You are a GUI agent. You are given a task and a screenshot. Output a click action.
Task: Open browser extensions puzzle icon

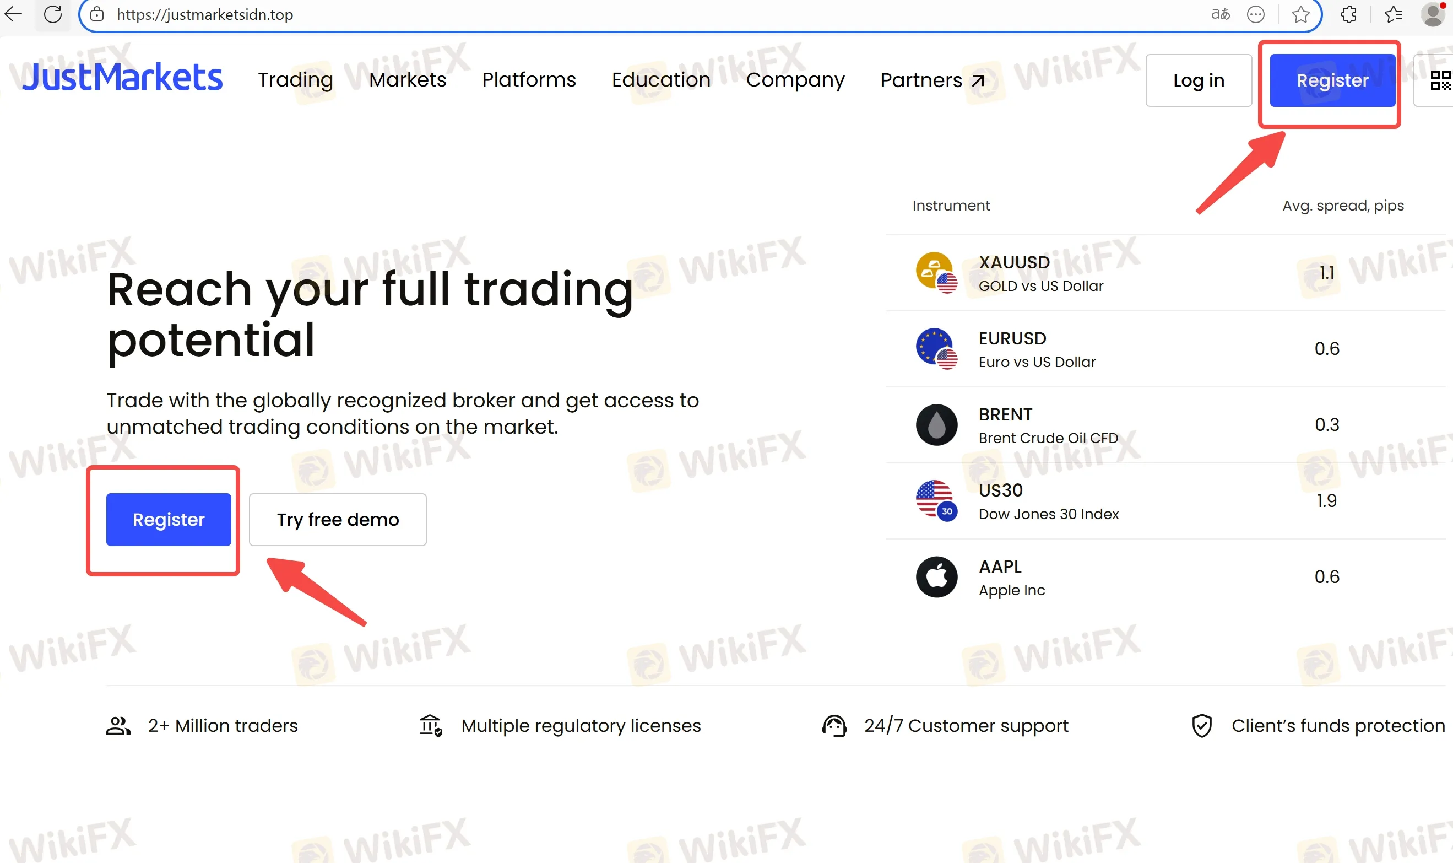click(1348, 14)
